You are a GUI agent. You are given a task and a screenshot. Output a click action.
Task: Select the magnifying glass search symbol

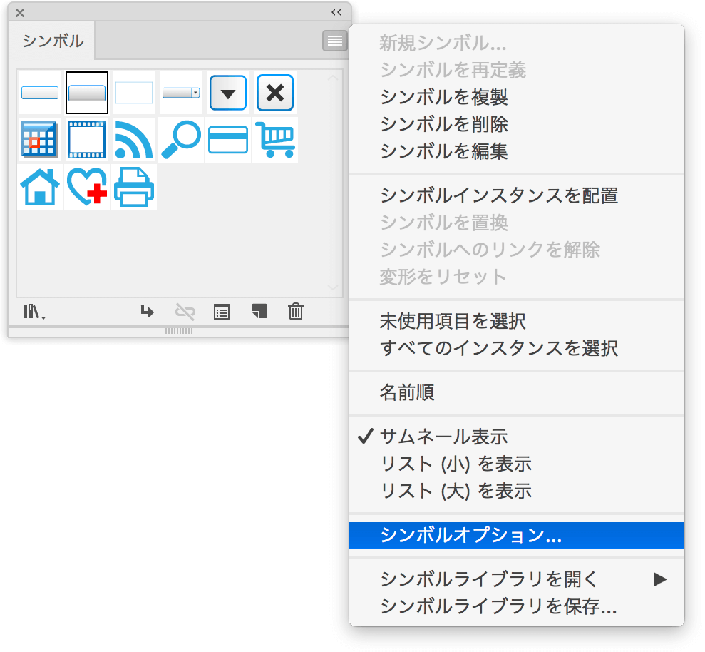click(181, 140)
